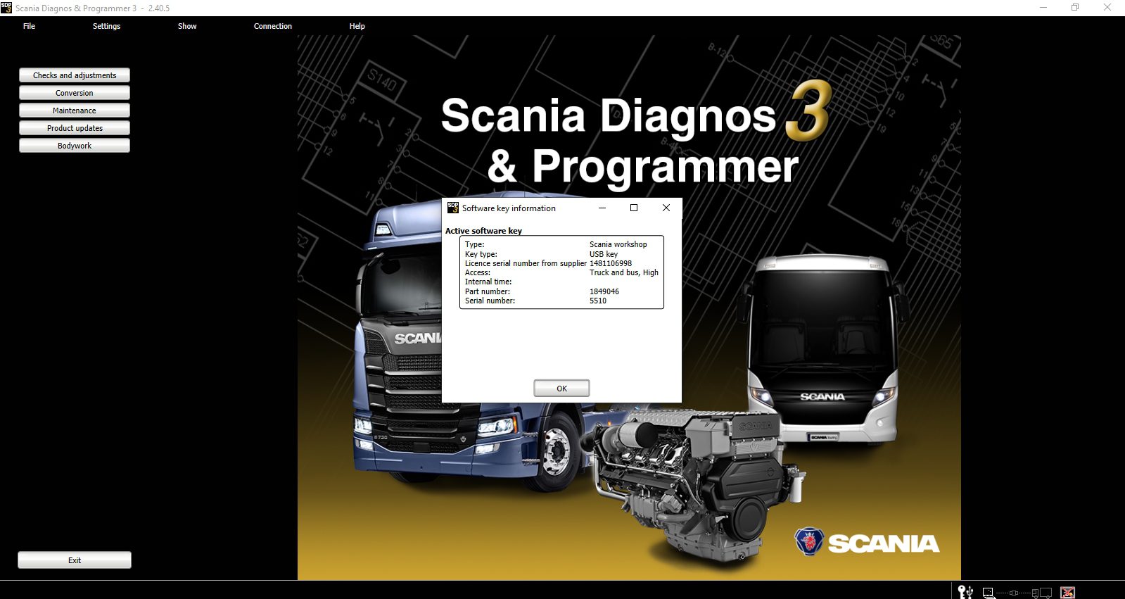Open the File menu
Screen dimensions: 1125x599
click(29, 26)
